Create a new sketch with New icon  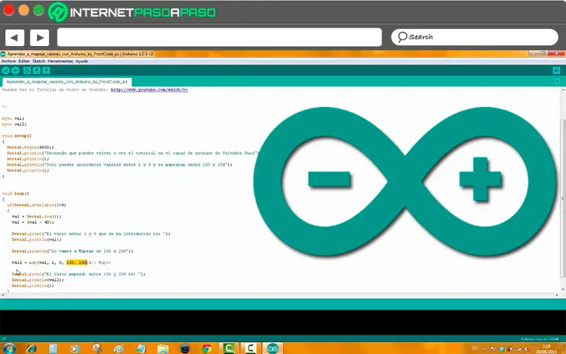(27, 70)
